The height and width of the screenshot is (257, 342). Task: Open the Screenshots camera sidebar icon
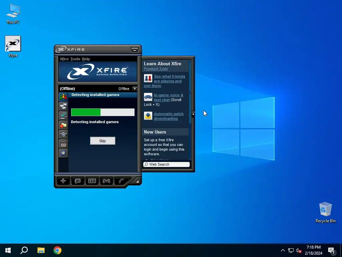[x=63, y=135]
